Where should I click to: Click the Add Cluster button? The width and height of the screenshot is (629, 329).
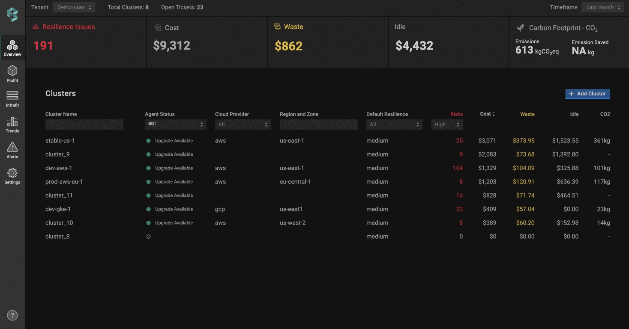587,94
